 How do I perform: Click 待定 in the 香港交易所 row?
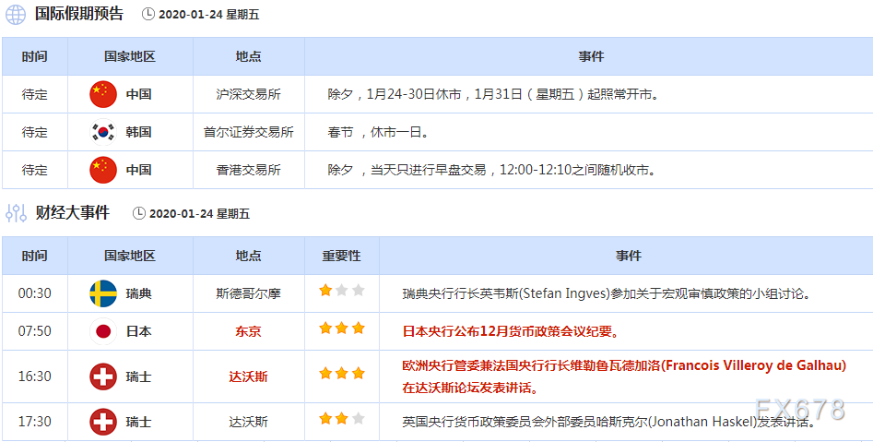click(x=34, y=170)
